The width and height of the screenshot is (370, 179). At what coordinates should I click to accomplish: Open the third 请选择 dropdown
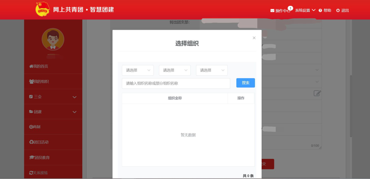[212, 70]
